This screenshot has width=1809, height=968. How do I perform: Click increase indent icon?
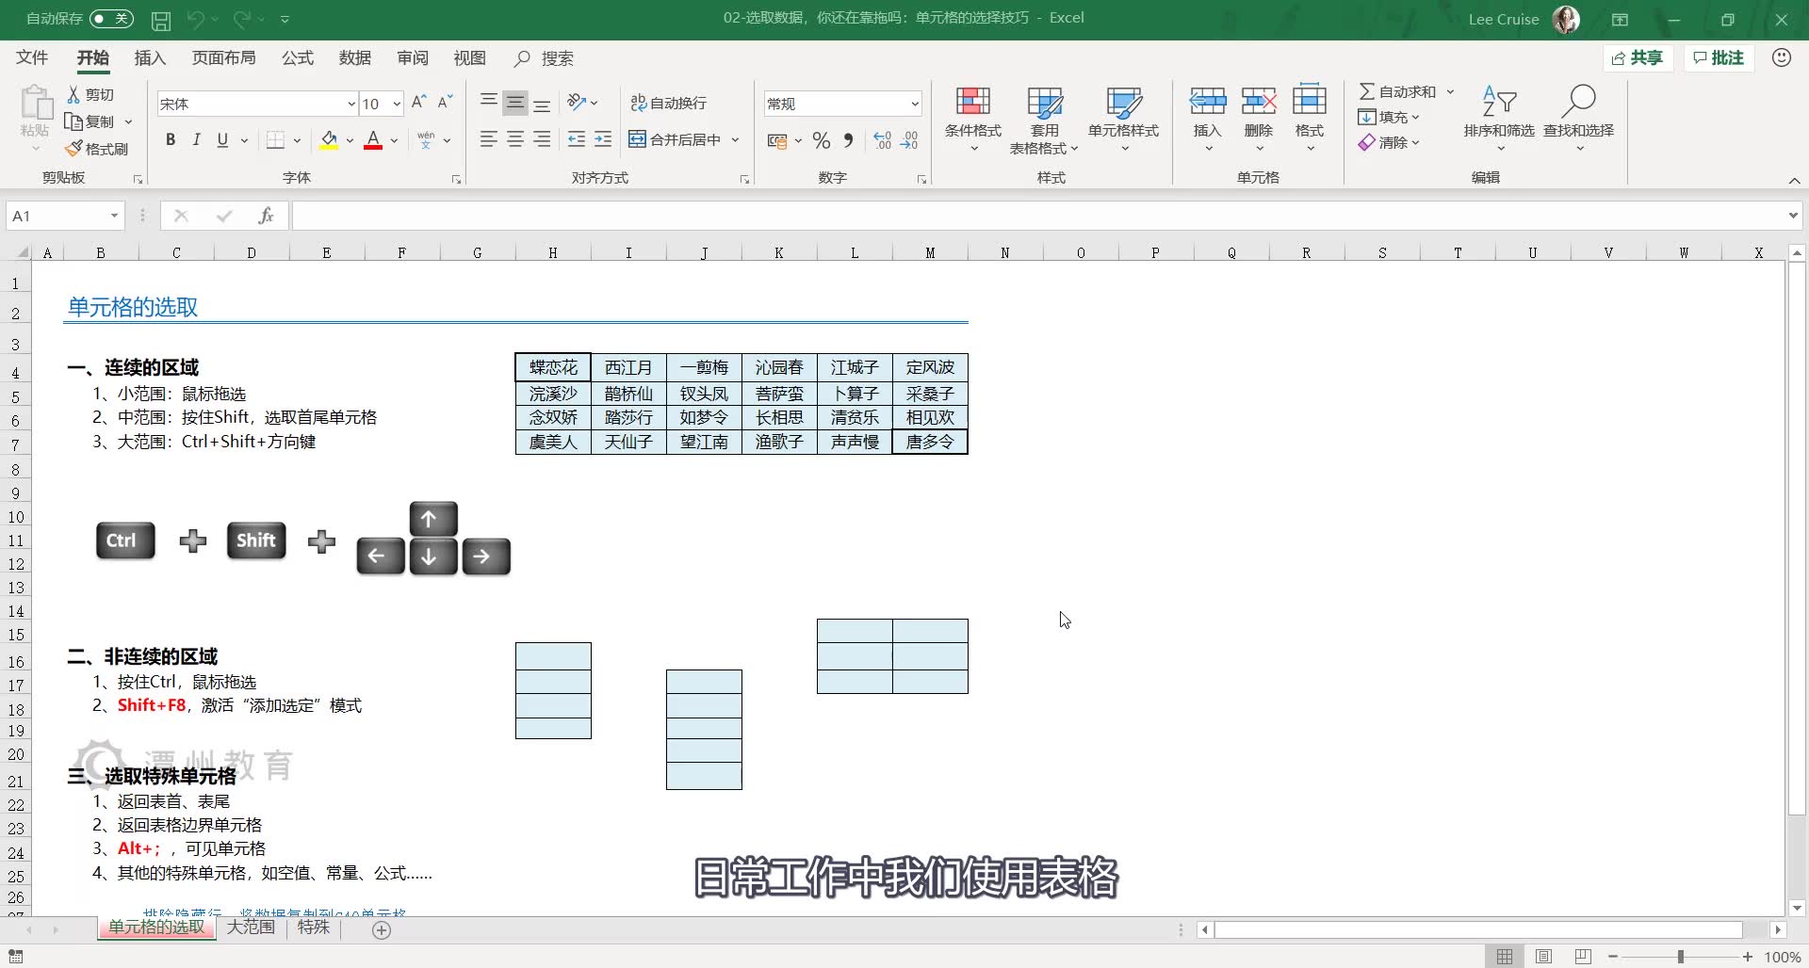[603, 139]
